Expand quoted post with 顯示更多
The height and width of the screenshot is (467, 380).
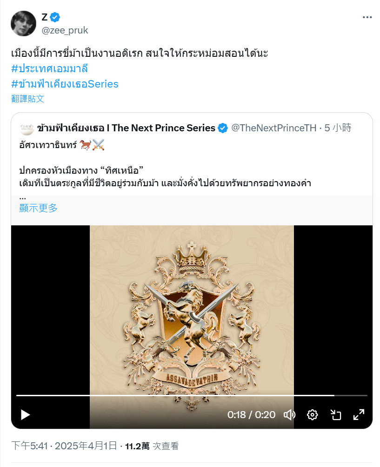pyautogui.click(x=38, y=208)
